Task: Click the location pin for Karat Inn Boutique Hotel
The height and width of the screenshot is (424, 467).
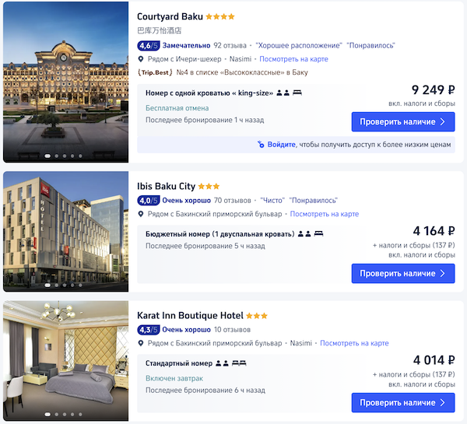Action: 141,343
